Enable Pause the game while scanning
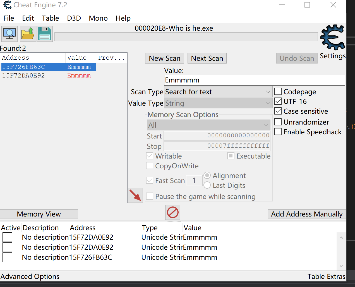The height and width of the screenshot is (287, 355). click(x=150, y=196)
